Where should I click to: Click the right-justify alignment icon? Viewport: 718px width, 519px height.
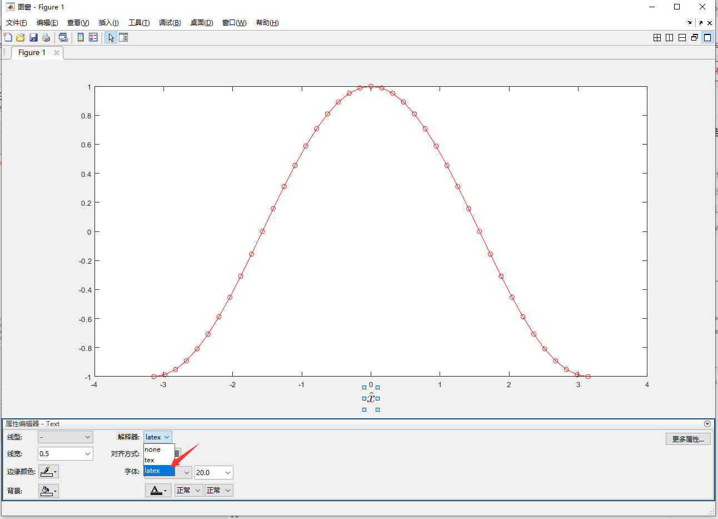point(177,454)
